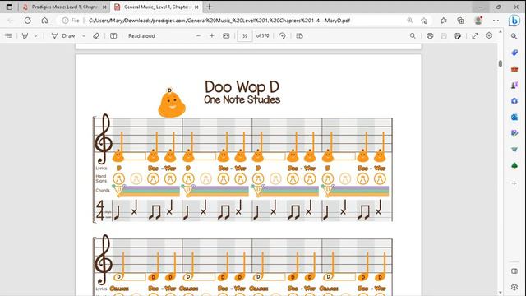Open sidebar Outlook
The image size is (526, 296).
(514, 117)
